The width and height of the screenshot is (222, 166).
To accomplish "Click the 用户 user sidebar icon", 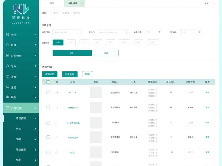I will (7, 66).
